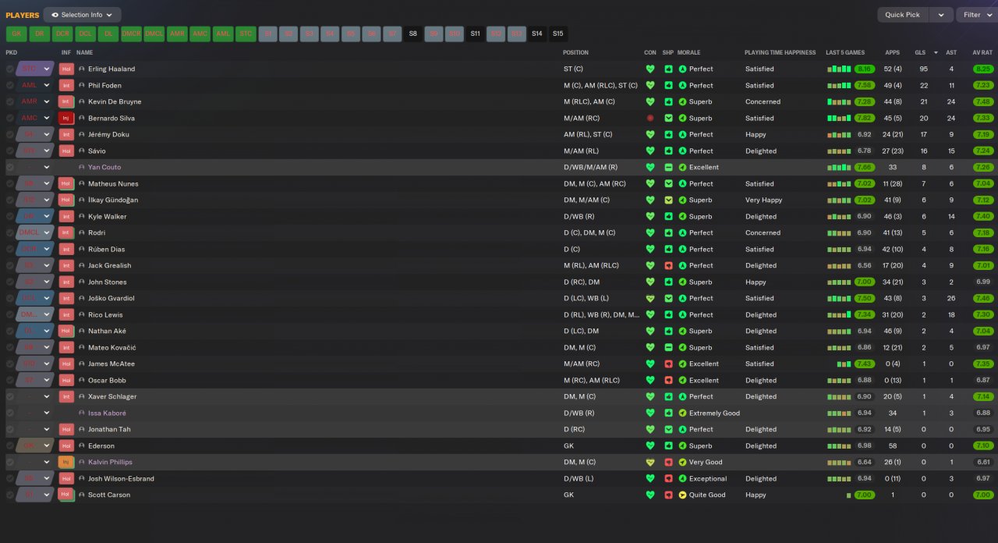Click Xaver Schlager's Int status badge
This screenshot has height=543, width=998.
66,396
